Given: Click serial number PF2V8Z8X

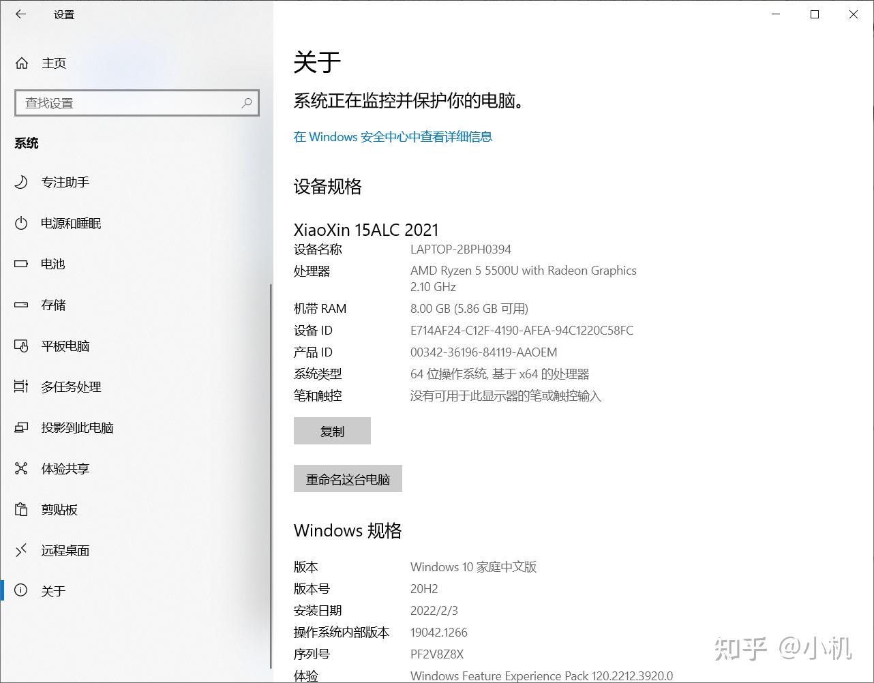Looking at the screenshot, I should pyautogui.click(x=437, y=654).
